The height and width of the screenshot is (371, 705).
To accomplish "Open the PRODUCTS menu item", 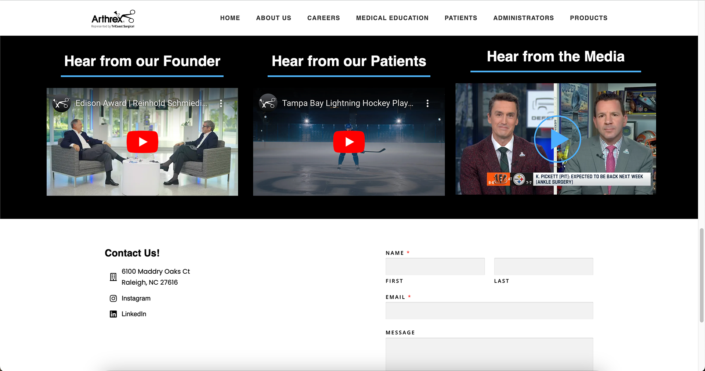I will coord(589,18).
